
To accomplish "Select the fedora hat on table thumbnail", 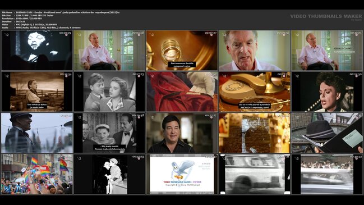I will coord(327,133).
